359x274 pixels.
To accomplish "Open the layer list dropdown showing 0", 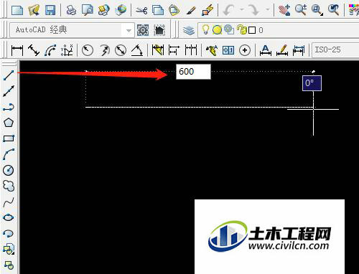I will [279, 30].
